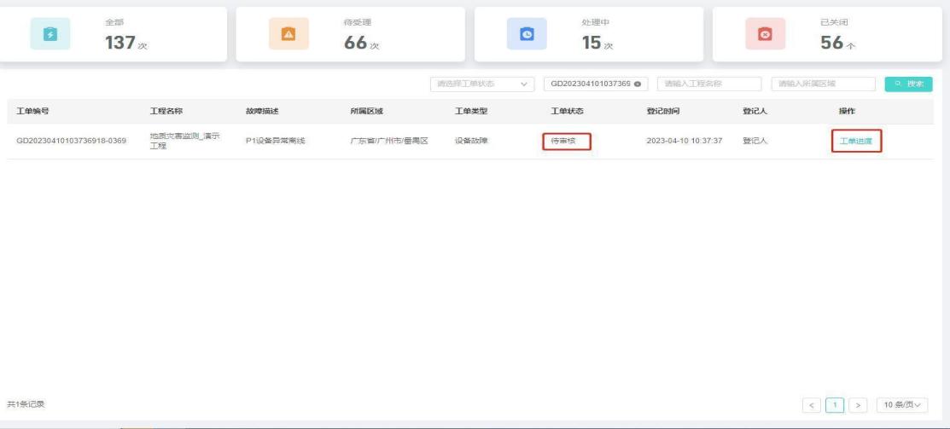Click inside the GD202304101037369 number field
Image resolution: width=950 pixels, height=429 pixels.
point(587,84)
